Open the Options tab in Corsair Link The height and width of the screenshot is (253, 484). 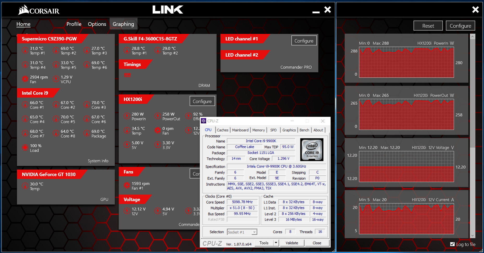click(97, 24)
